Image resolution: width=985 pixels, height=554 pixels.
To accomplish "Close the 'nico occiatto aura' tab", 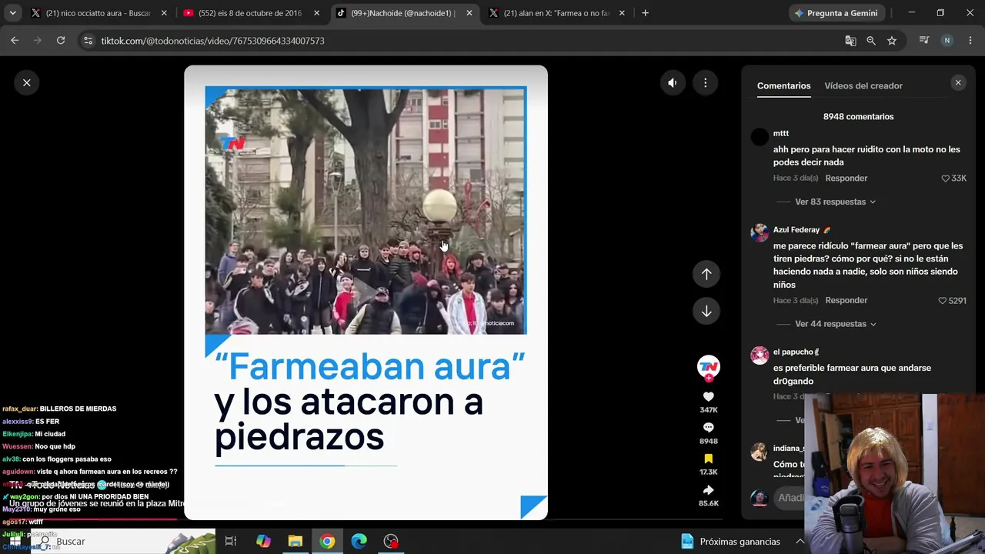I will click(x=164, y=13).
